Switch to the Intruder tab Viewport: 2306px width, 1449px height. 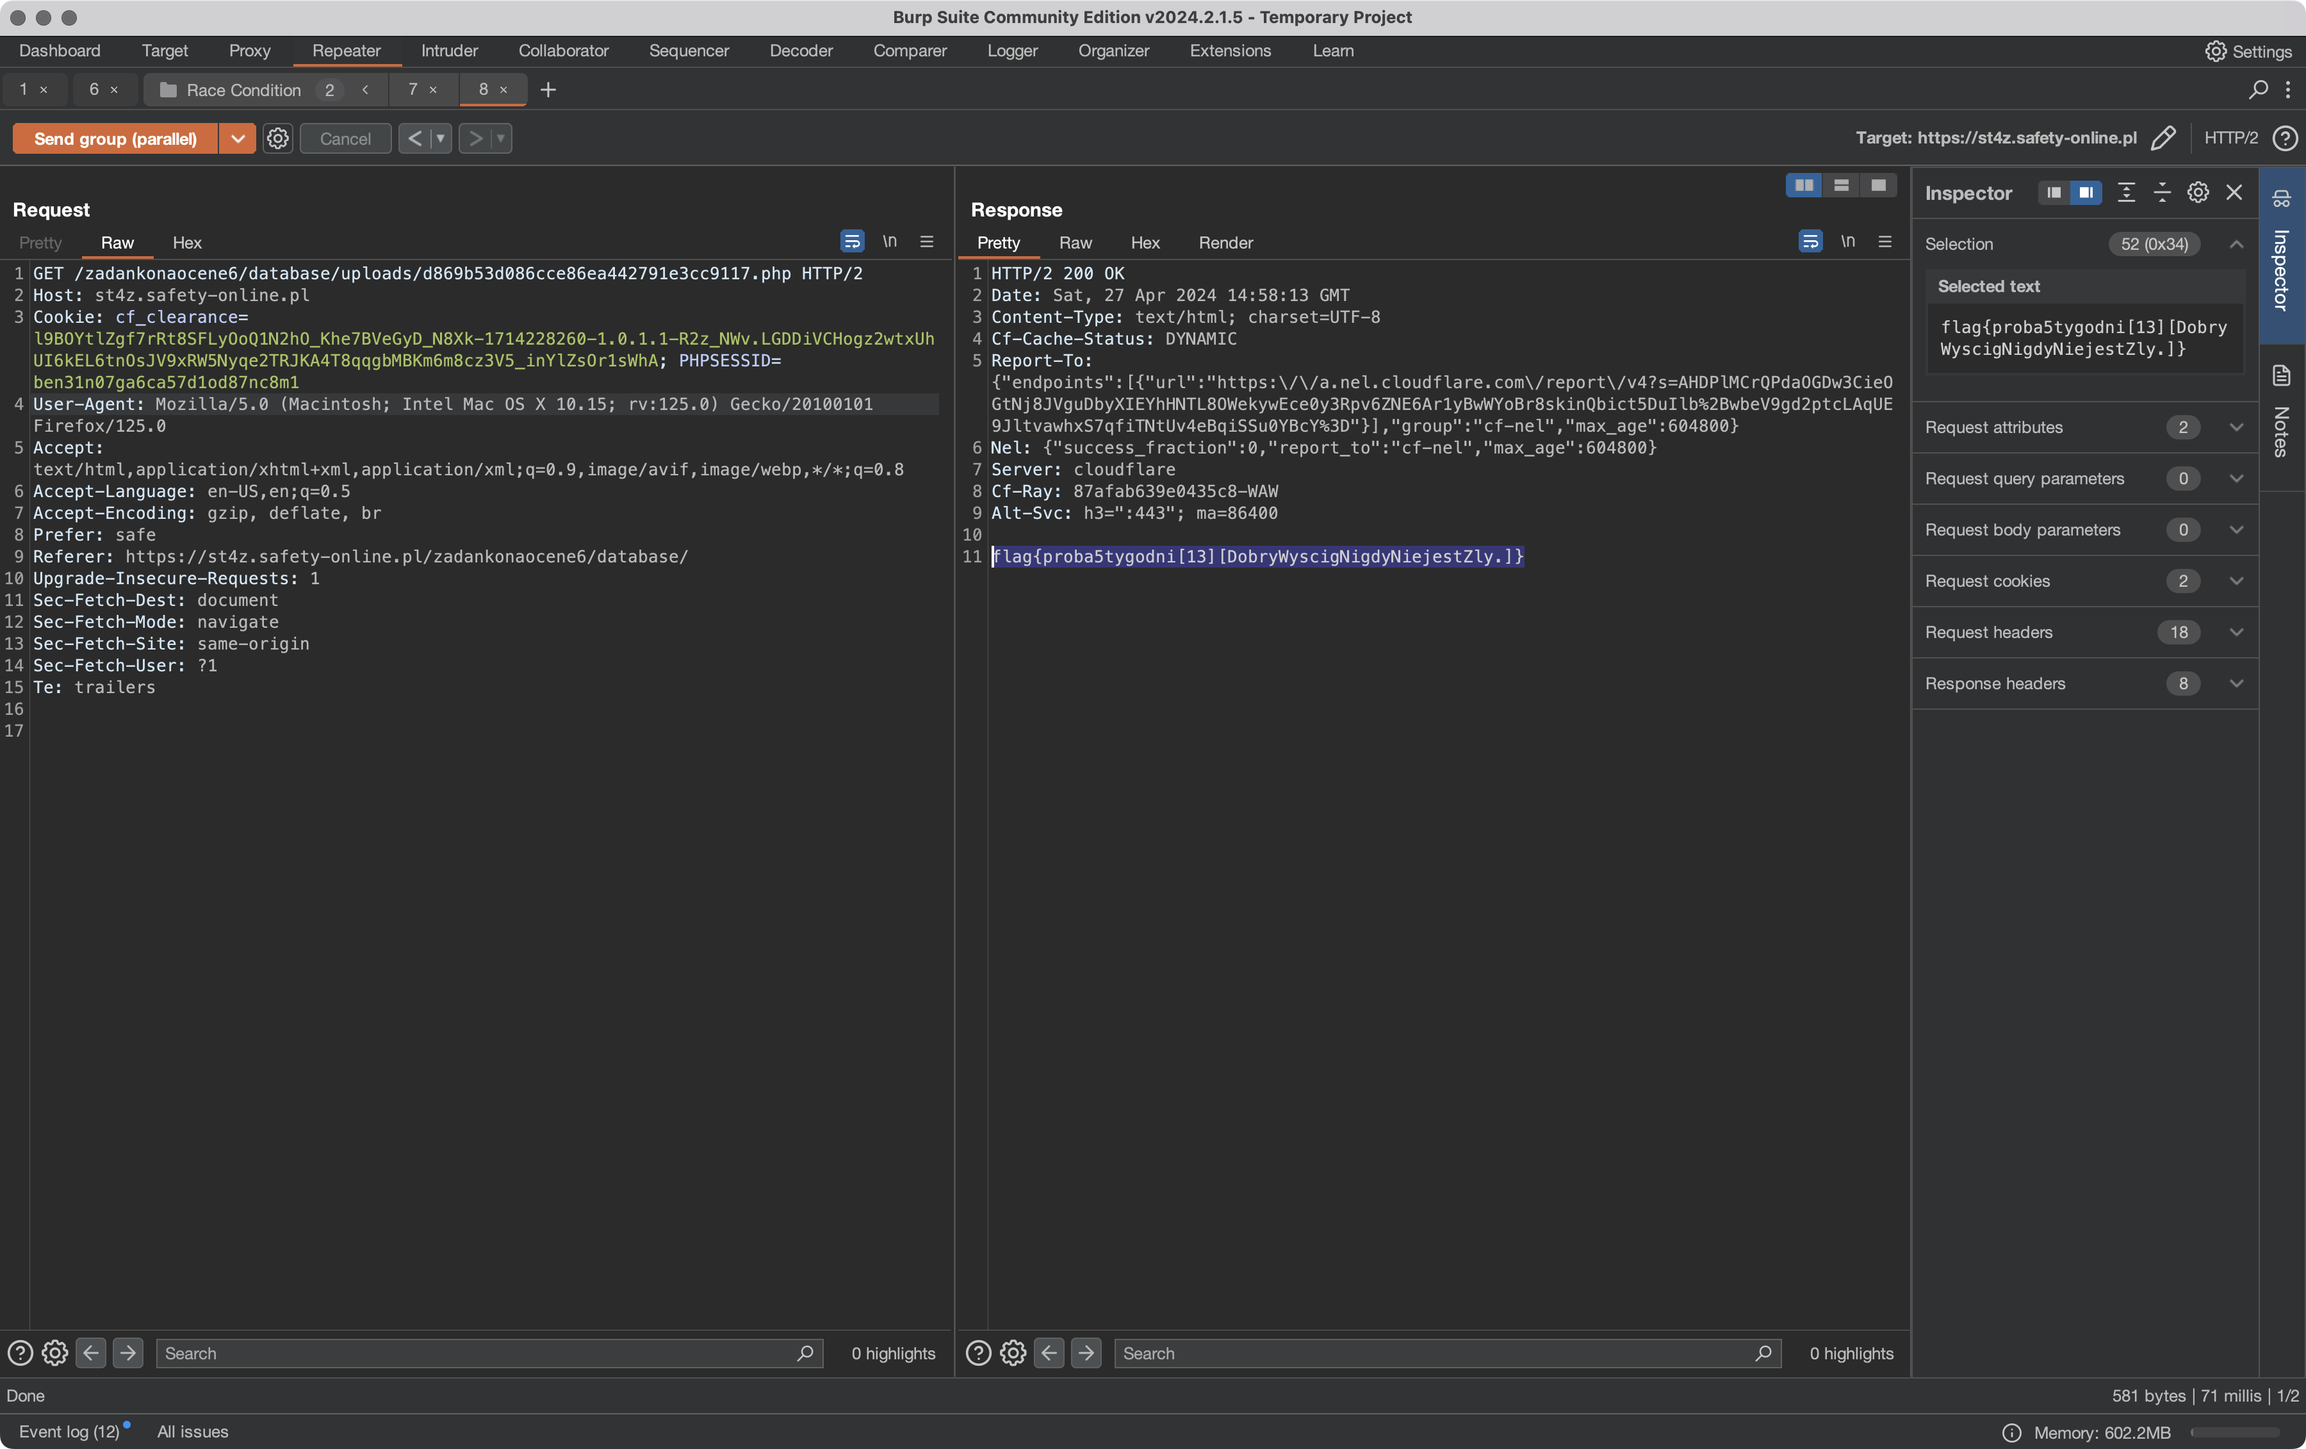tap(449, 51)
